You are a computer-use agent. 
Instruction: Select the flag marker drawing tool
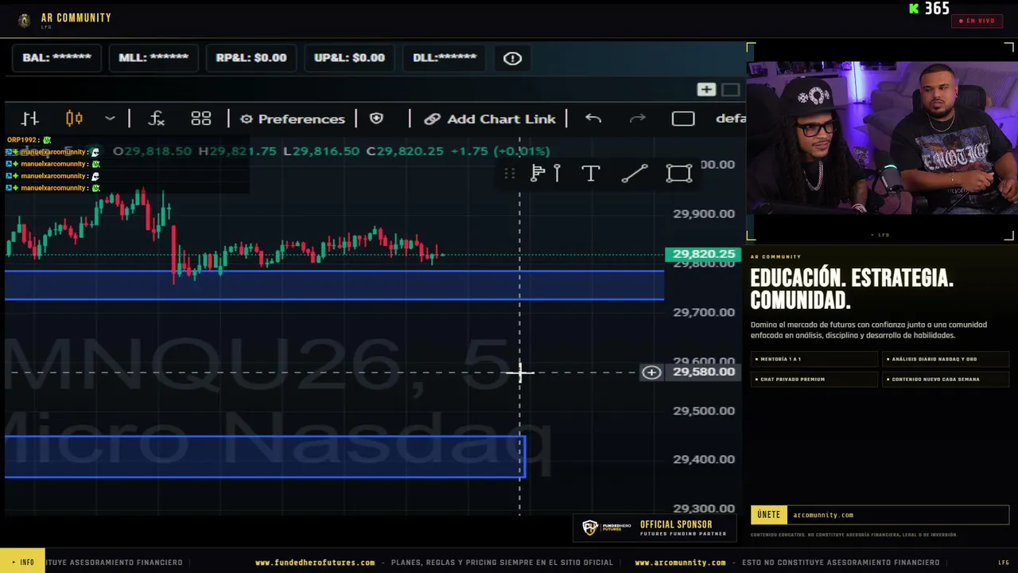tap(538, 173)
